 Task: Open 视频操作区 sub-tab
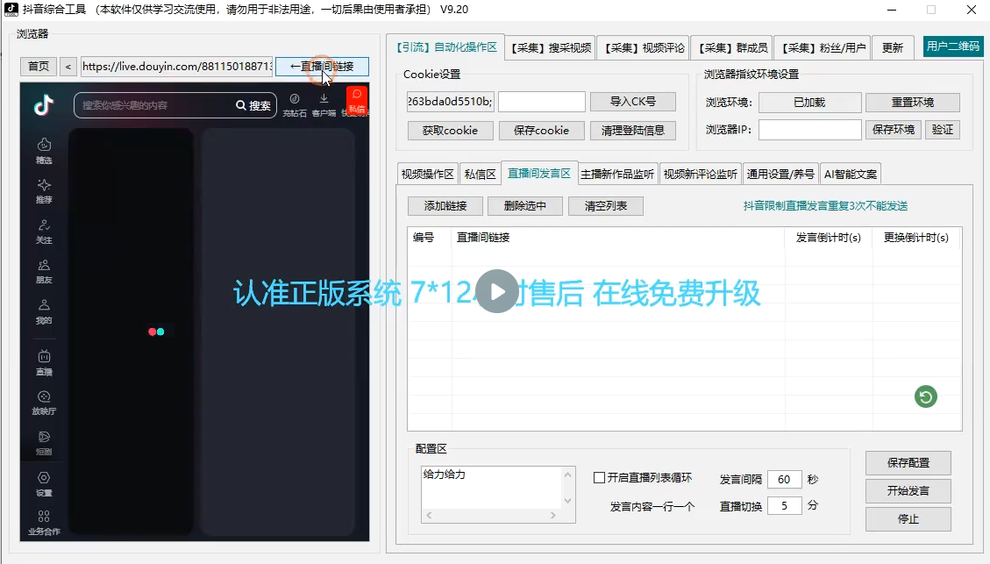(x=427, y=175)
